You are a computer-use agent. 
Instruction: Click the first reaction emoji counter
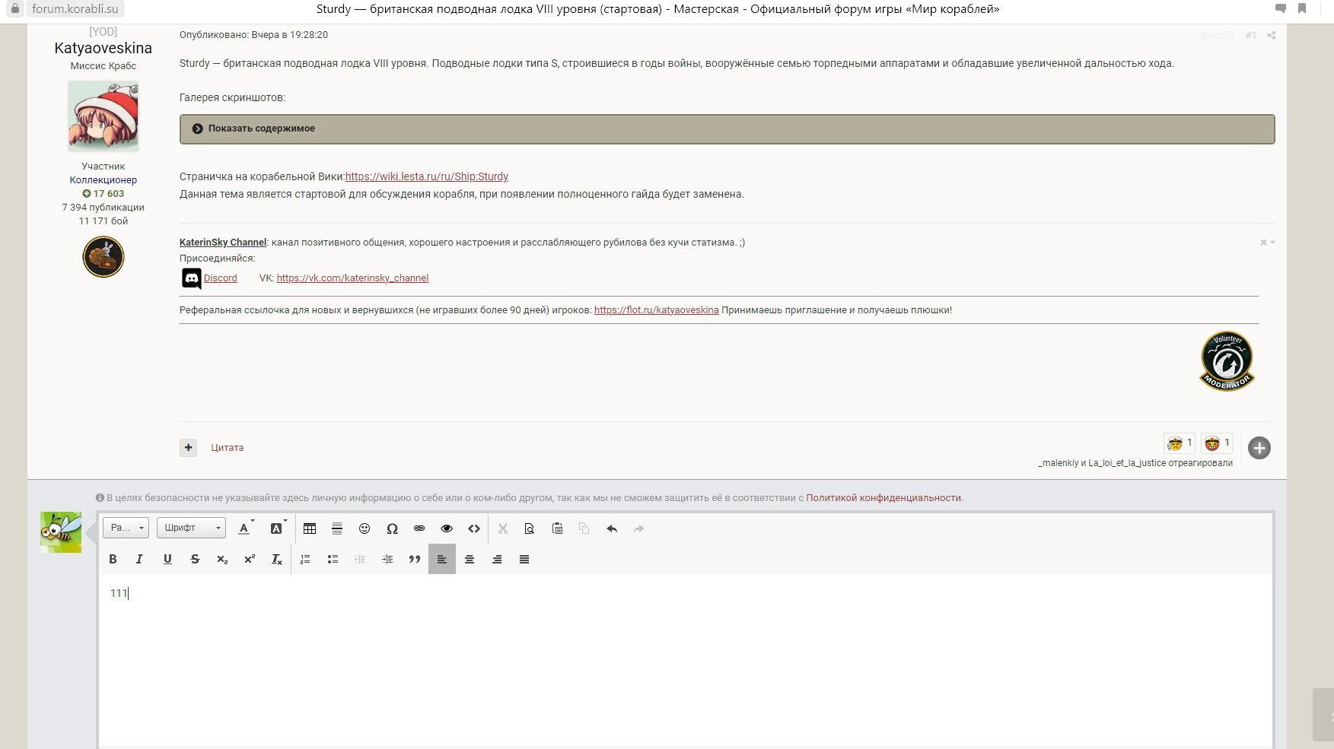[x=1179, y=443]
